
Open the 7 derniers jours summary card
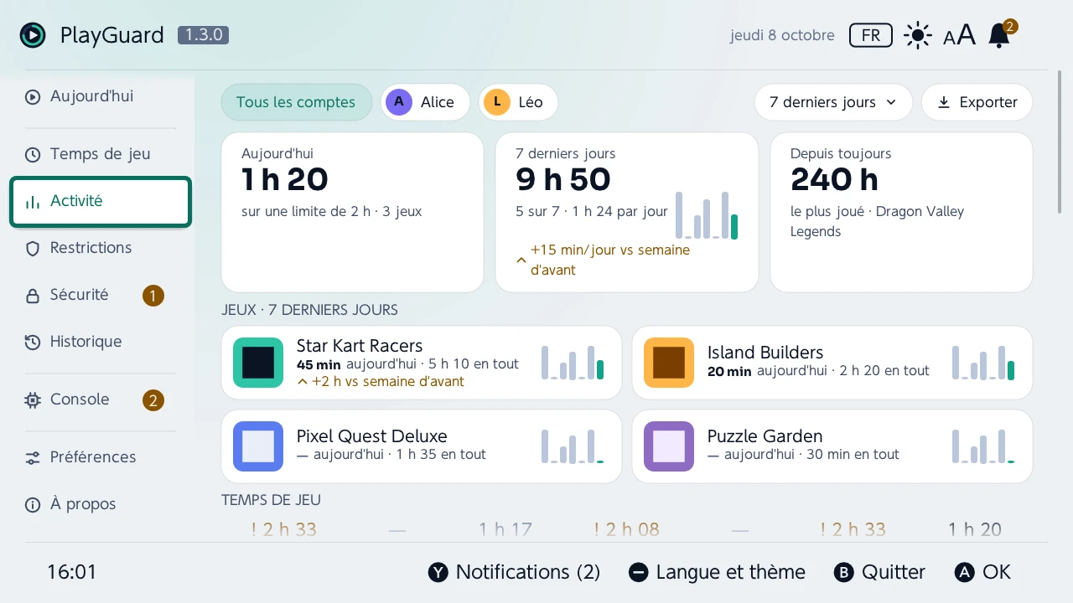627,212
